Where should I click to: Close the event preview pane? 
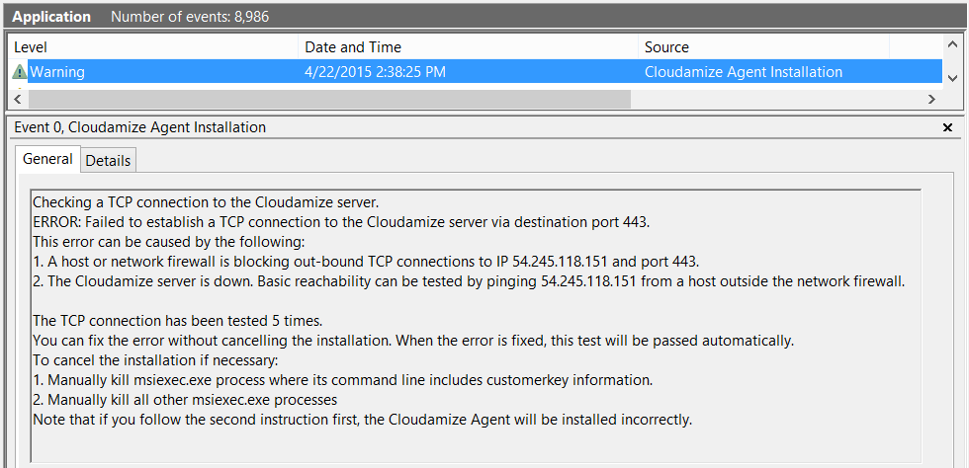pos(947,127)
